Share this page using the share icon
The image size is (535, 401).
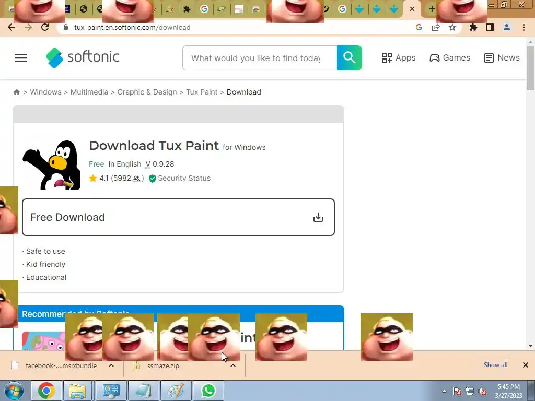pyautogui.click(x=436, y=27)
